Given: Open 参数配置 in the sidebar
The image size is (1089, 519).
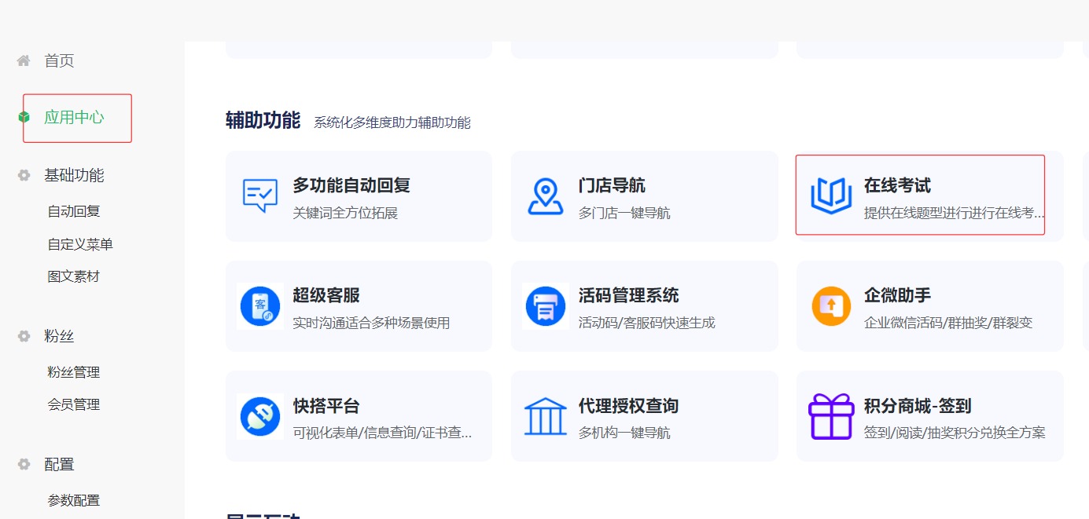Looking at the screenshot, I should (x=74, y=500).
